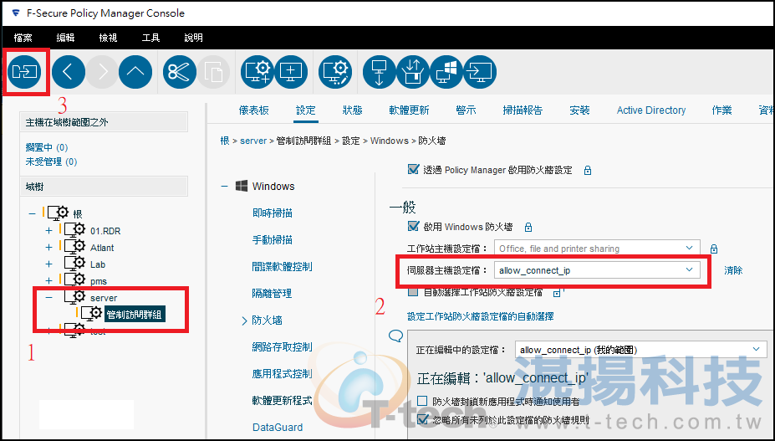This screenshot has width=775, height=441.
Task: Click the 擱置中 (0) link
Action: click(x=47, y=147)
